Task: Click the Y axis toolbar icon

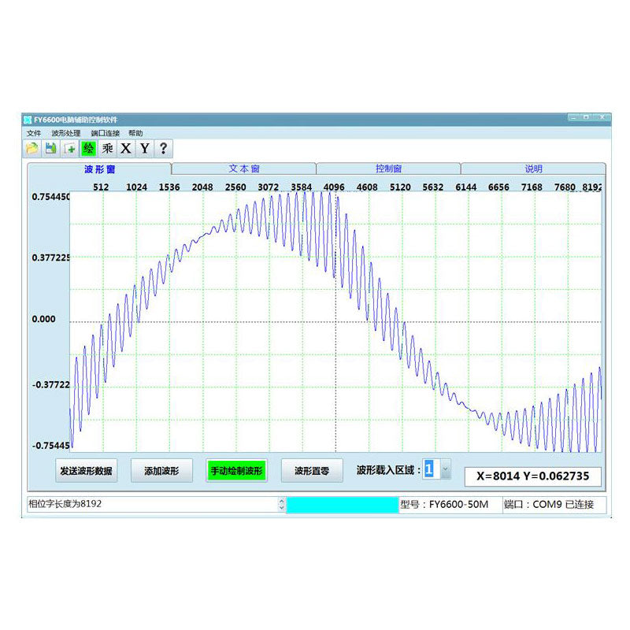Action: click(x=144, y=148)
